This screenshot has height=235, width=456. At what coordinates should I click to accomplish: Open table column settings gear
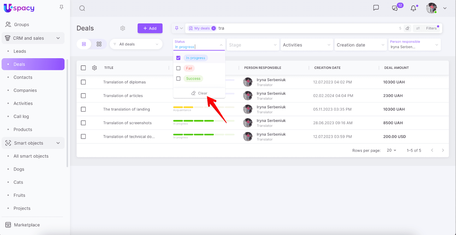tap(95, 68)
